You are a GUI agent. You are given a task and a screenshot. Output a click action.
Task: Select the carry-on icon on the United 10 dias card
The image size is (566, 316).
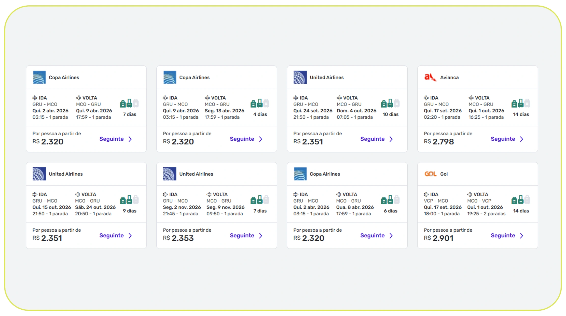tap(390, 103)
